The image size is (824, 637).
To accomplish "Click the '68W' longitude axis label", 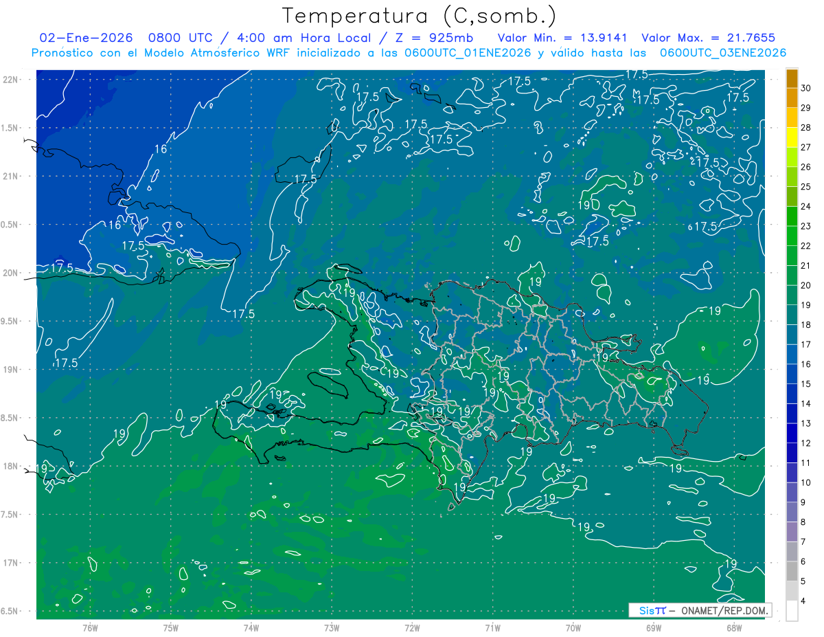I will [x=734, y=627].
